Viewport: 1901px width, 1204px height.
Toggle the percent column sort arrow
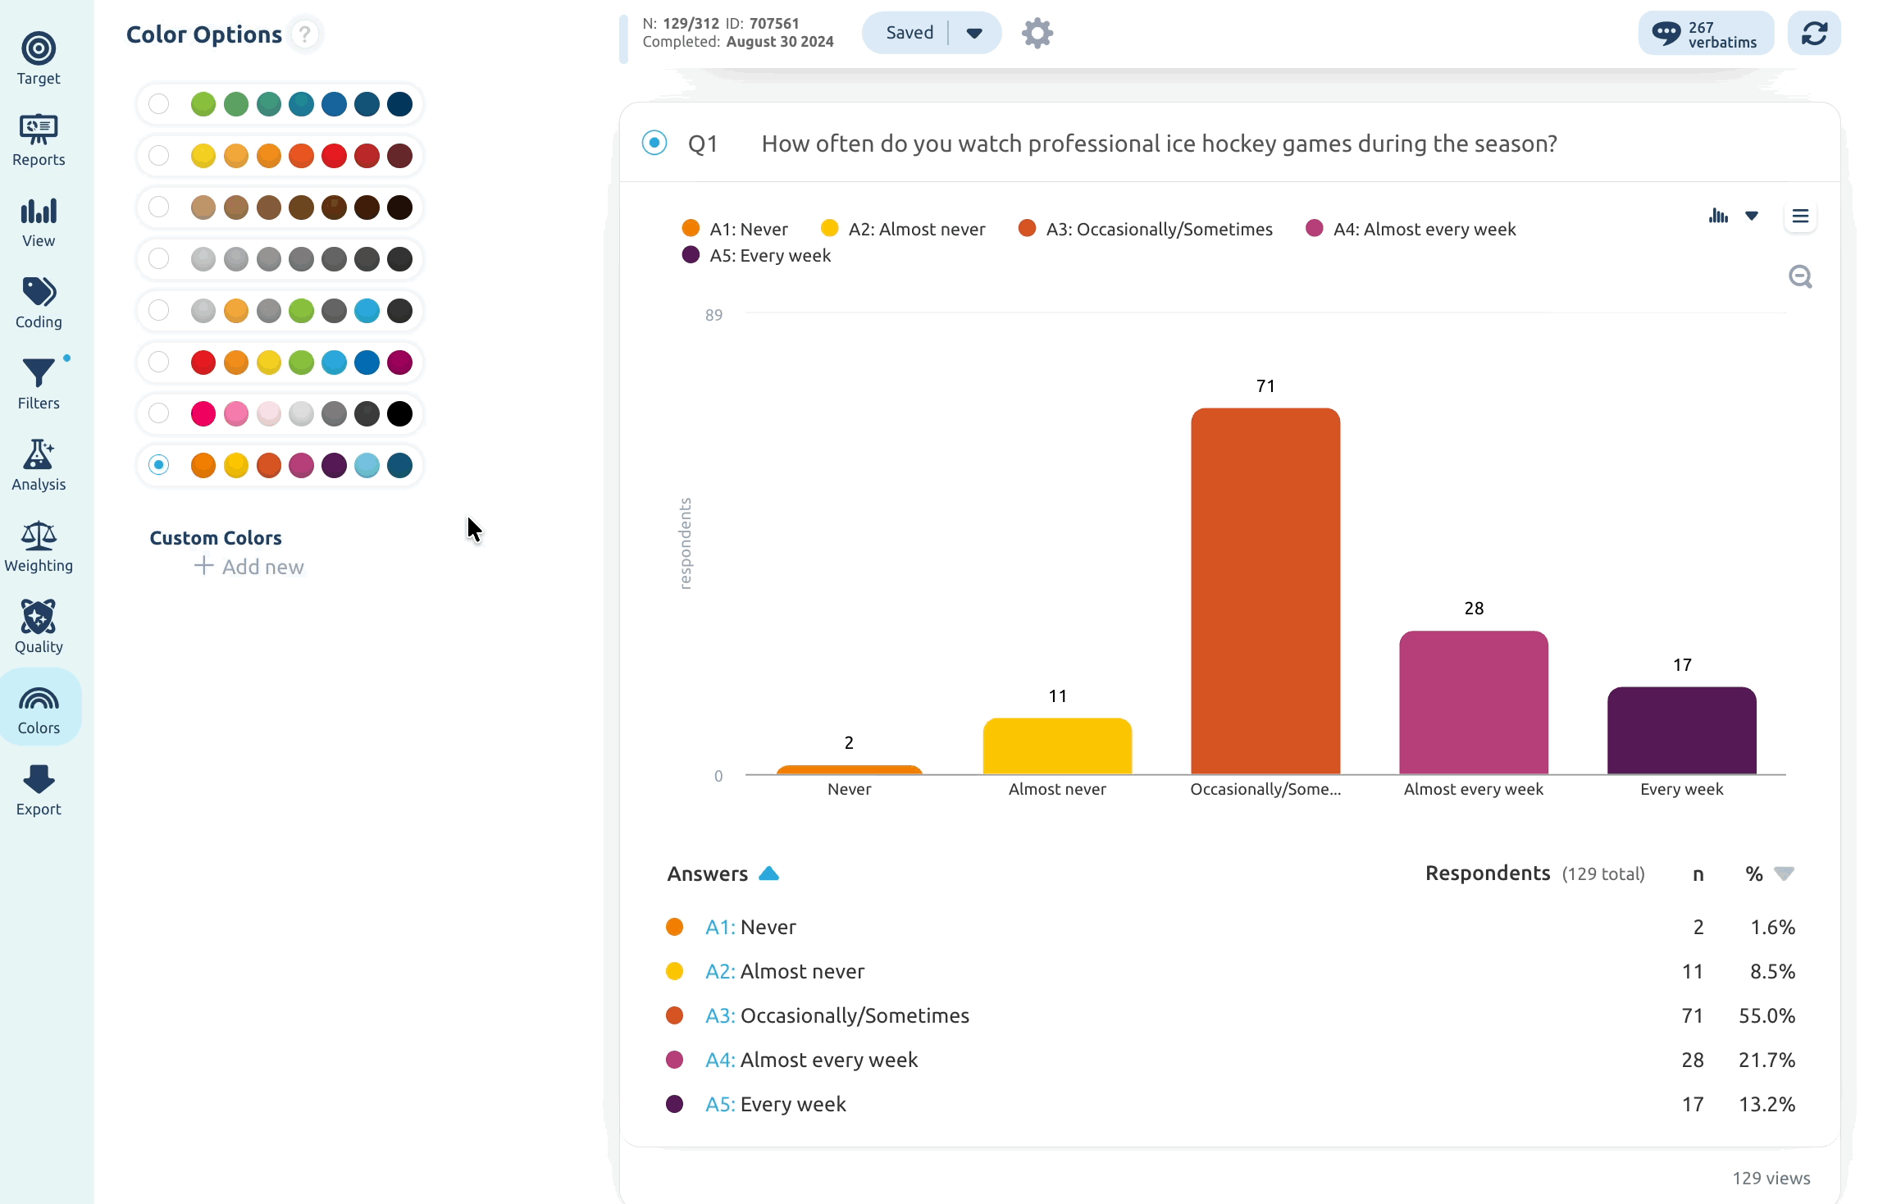pyautogui.click(x=1784, y=873)
